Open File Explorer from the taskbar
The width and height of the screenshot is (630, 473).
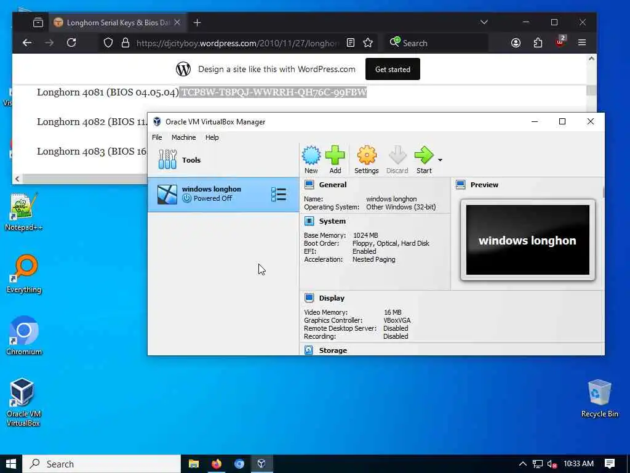(194, 464)
